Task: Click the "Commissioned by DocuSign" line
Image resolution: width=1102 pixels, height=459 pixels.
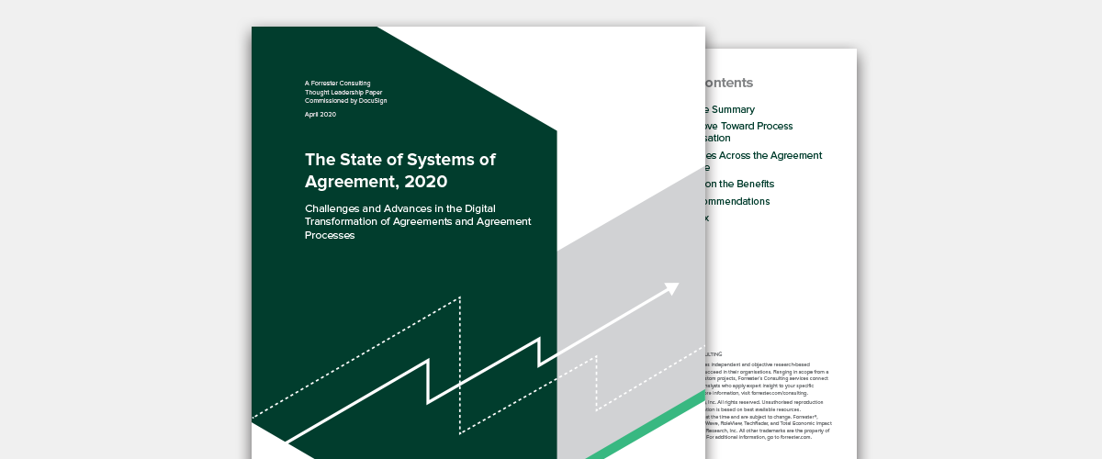Action: click(346, 100)
